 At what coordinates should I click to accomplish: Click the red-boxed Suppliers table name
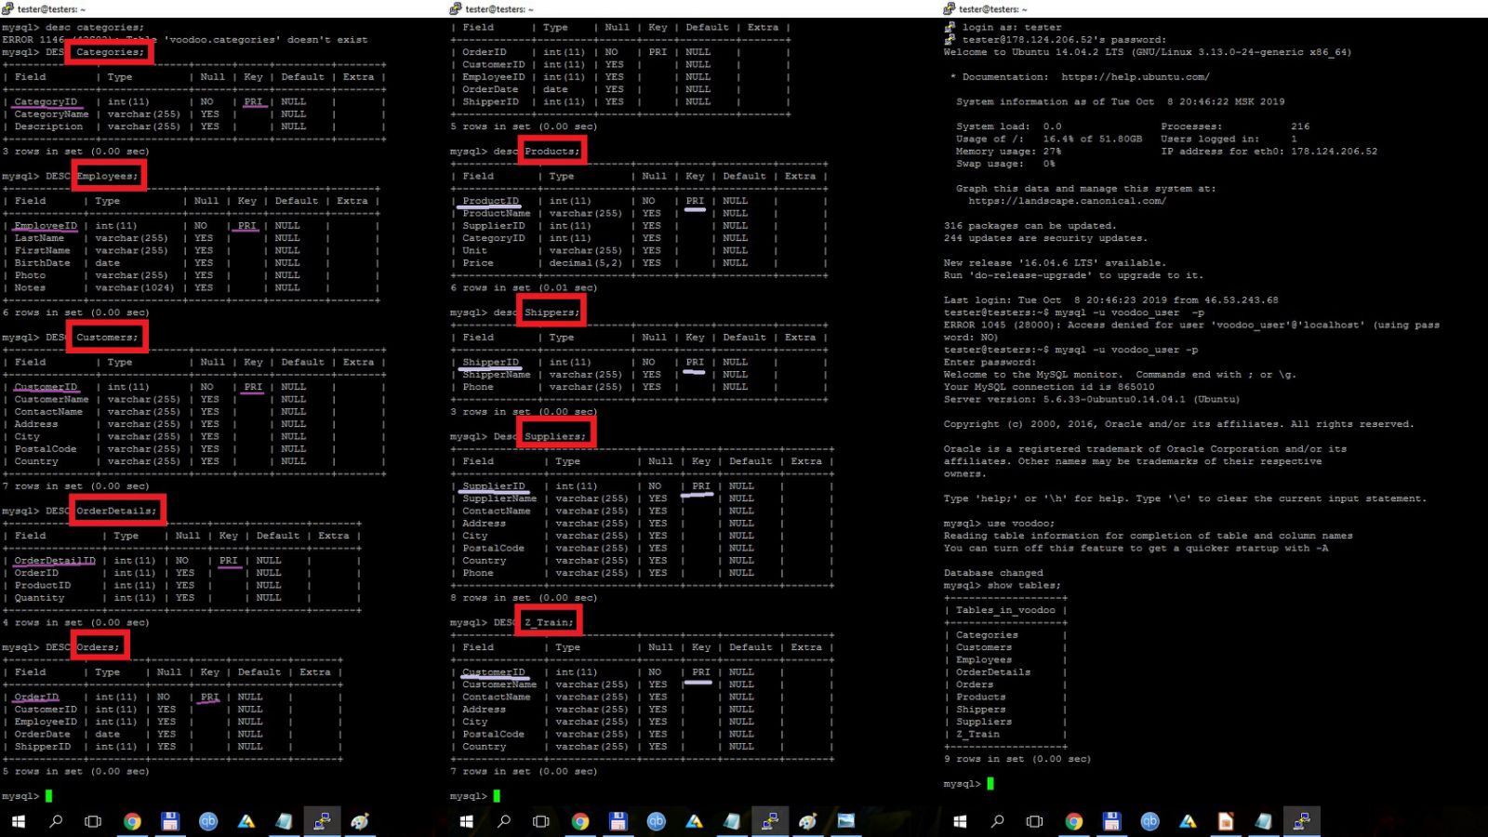click(x=555, y=436)
